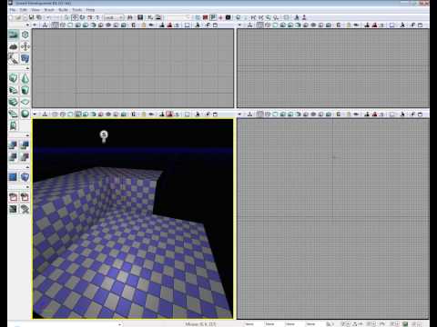This screenshot has width=437, height=327.
Task: Toggle red actor-visibility icon in upper-right viewport toolbar
Action: click(x=375, y=25)
